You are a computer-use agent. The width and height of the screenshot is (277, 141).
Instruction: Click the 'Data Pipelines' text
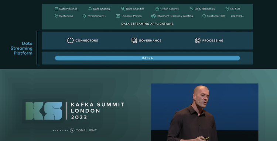(x=68, y=9)
